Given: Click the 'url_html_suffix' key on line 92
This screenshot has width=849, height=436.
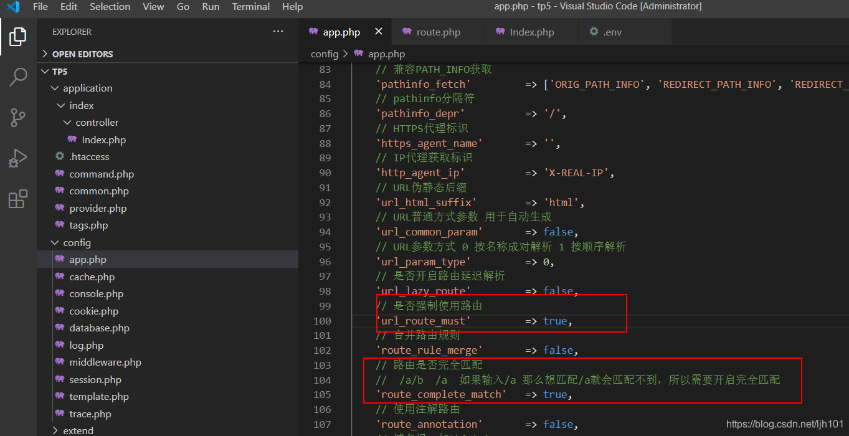Looking at the screenshot, I should click(x=426, y=202).
